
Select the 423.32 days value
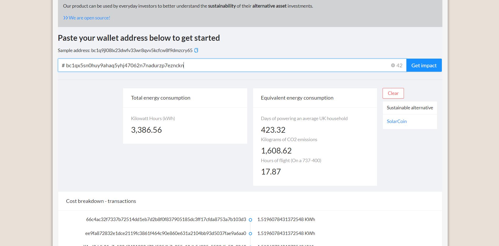273,130
